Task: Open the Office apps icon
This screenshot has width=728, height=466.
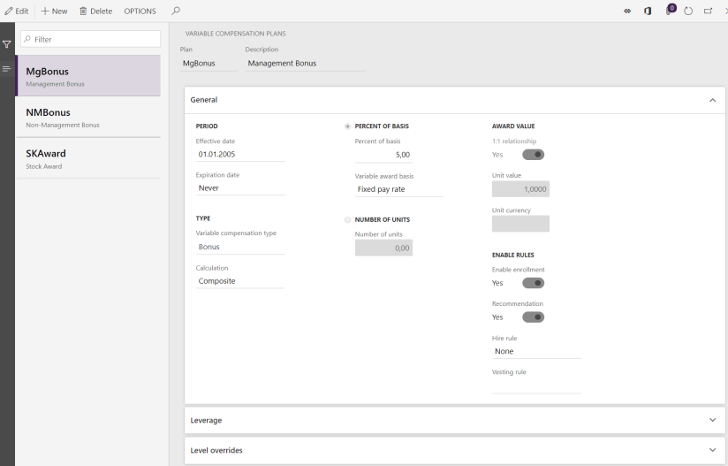Action: point(648,11)
